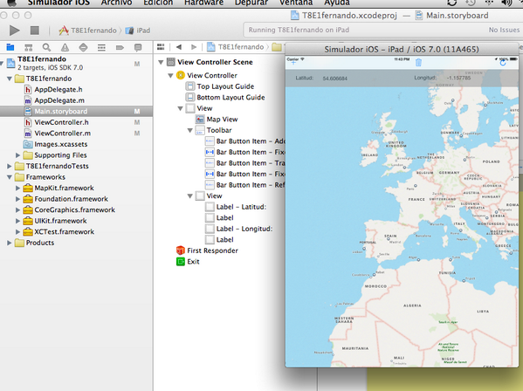
Task: Open the Find navigator magnifier icon
Action: (x=46, y=47)
